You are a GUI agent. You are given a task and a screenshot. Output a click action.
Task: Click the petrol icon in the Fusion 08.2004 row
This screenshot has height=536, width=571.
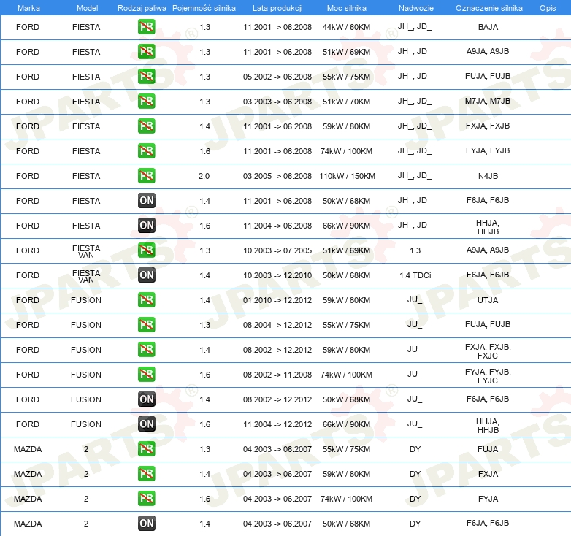point(146,325)
